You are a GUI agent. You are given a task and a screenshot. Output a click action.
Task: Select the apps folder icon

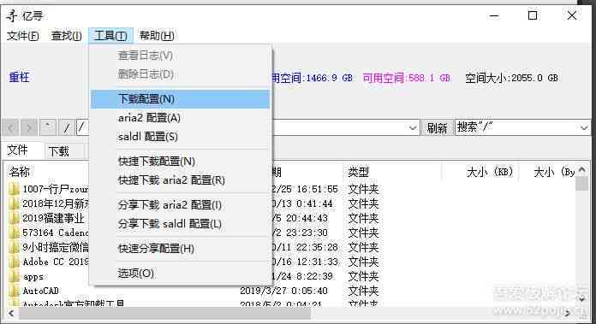pyautogui.click(x=14, y=277)
